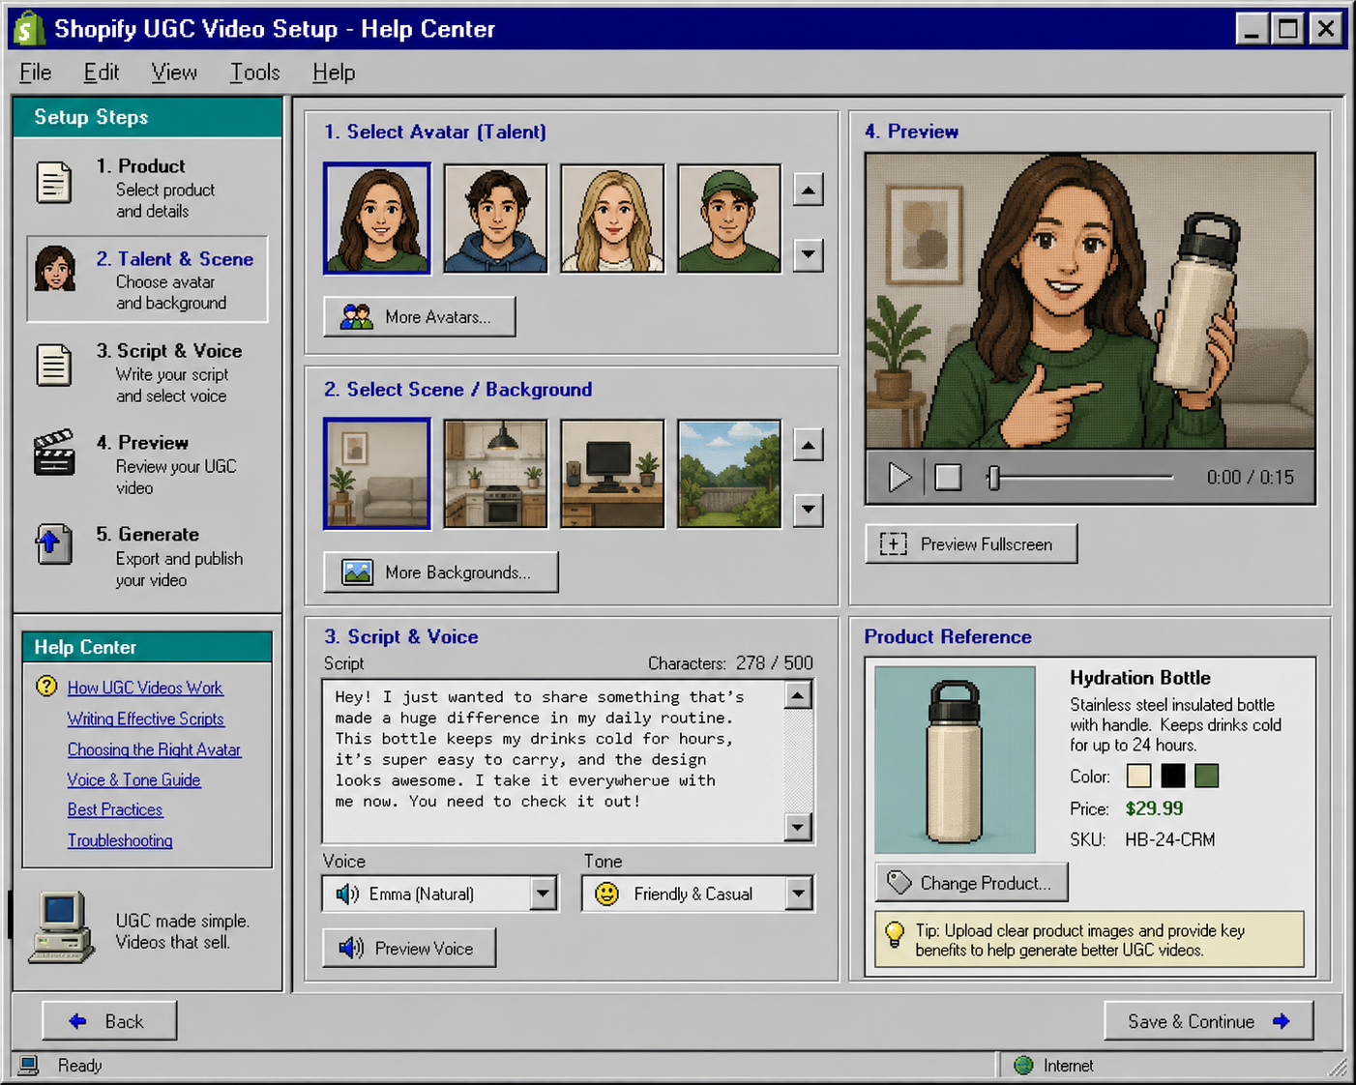Image resolution: width=1356 pixels, height=1085 pixels.
Task: Open Voice & Tone Guide link
Action: coord(133,779)
